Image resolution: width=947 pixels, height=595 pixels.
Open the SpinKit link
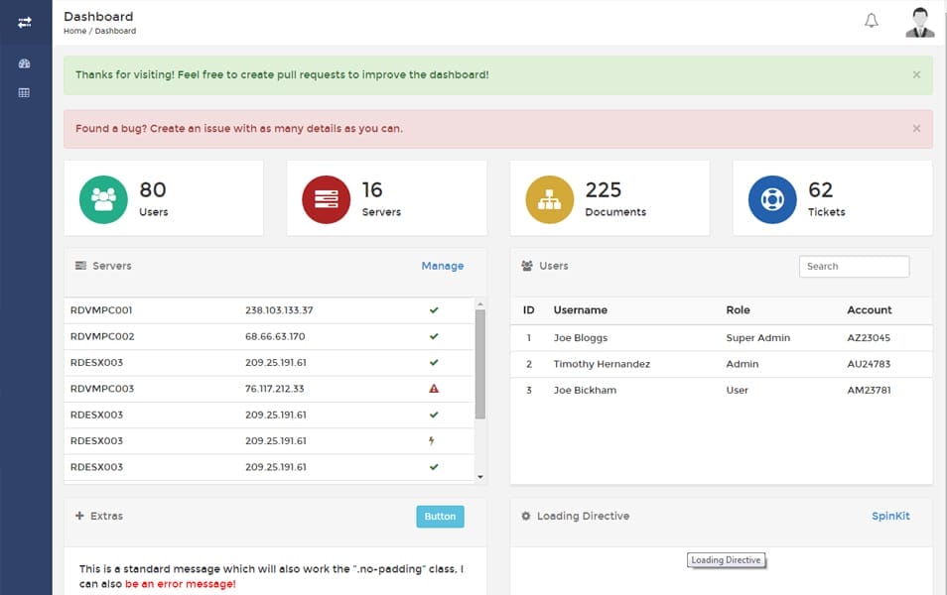[x=890, y=516]
